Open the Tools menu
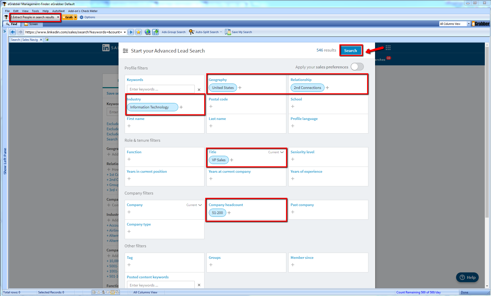 click(x=35, y=11)
